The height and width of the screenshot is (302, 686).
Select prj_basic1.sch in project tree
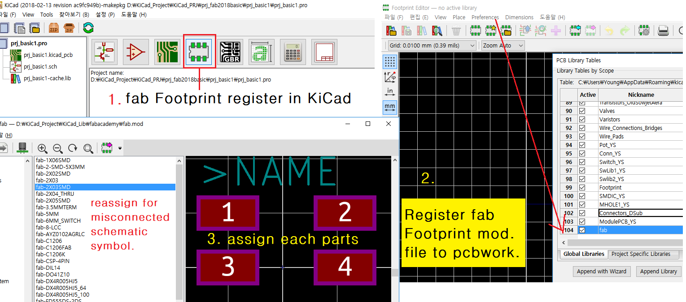40,67
